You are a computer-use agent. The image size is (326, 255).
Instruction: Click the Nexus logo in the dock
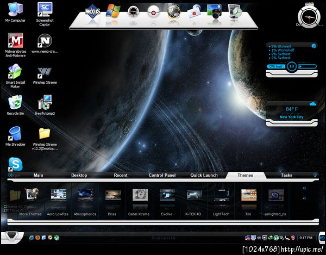point(94,11)
